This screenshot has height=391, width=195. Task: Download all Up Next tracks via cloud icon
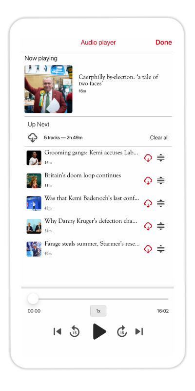[33, 138]
